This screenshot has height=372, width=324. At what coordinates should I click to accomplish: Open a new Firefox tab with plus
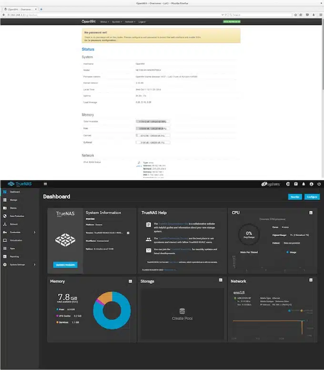tap(41, 9)
